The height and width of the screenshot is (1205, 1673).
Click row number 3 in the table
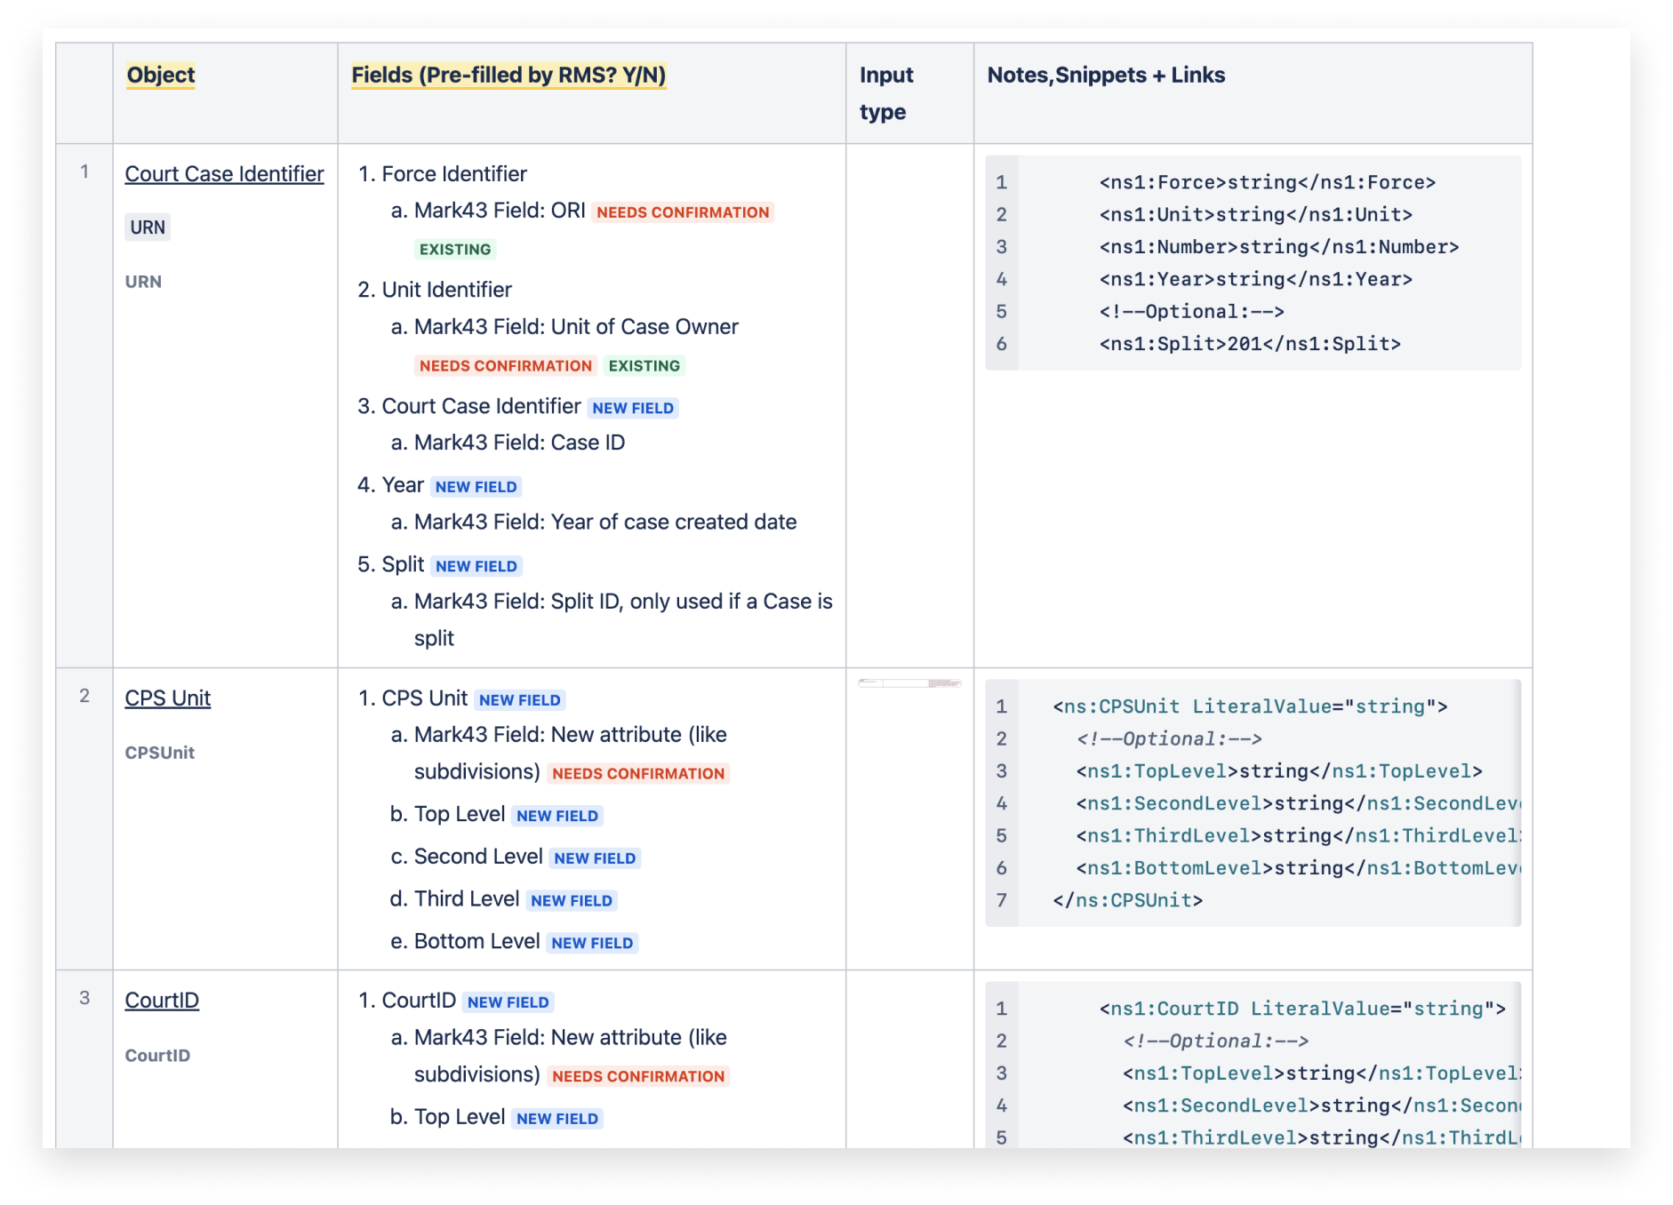tap(84, 998)
